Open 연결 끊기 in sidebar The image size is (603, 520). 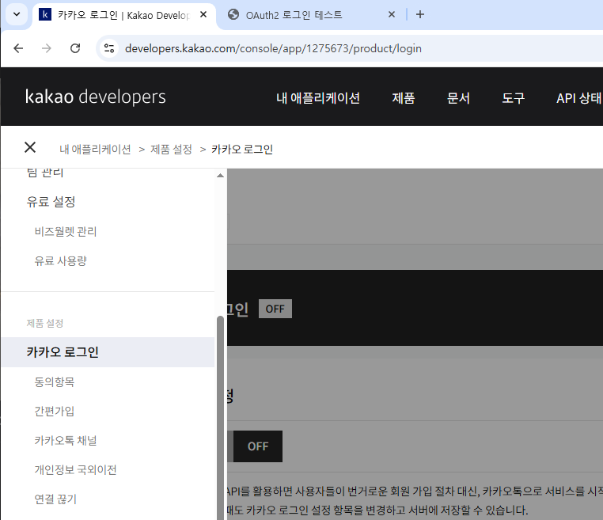click(x=55, y=499)
